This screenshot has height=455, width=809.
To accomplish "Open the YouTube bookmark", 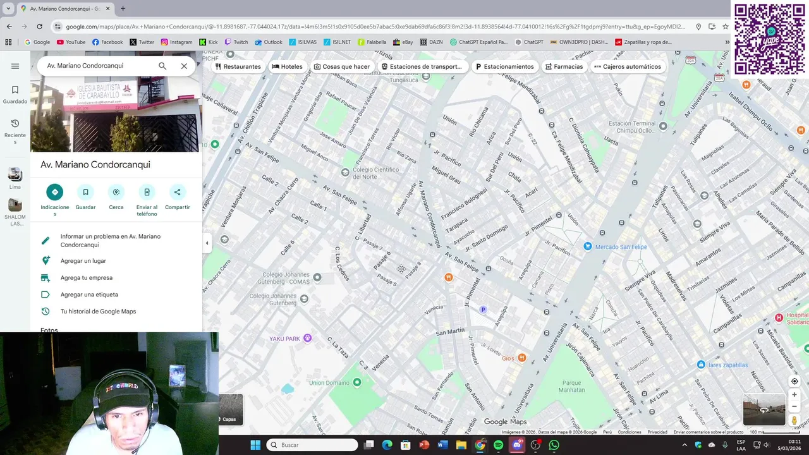I will click(x=71, y=42).
